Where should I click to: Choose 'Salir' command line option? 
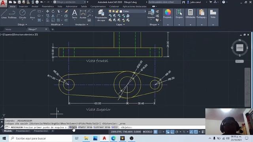click(115, 127)
